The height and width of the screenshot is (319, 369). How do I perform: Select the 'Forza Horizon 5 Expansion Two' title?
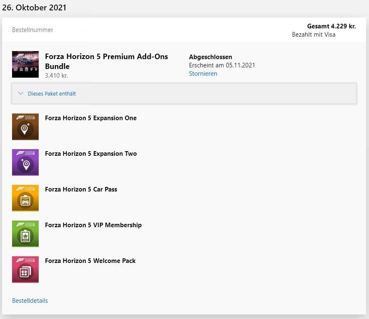[91, 154]
